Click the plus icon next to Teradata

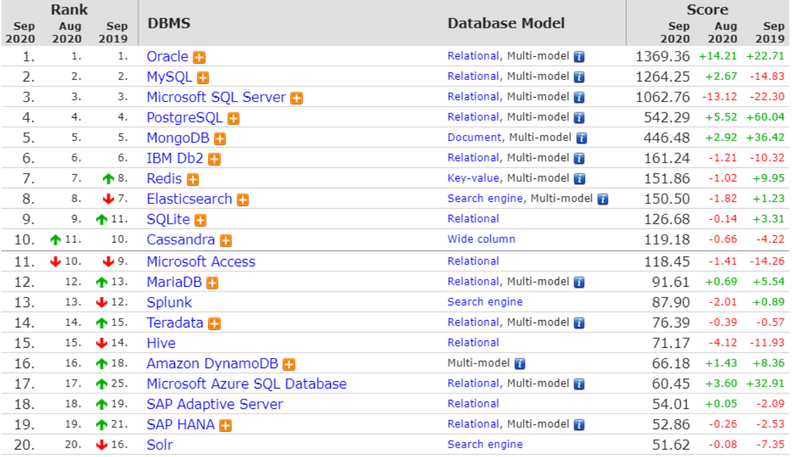click(x=215, y=323)
